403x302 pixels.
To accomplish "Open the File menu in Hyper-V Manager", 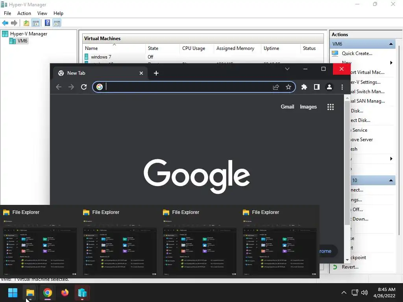I will (7, 13).
